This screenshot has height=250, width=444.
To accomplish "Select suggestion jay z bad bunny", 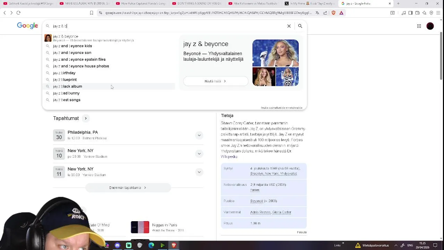I will pyautogui.click(x=109, y=93).
